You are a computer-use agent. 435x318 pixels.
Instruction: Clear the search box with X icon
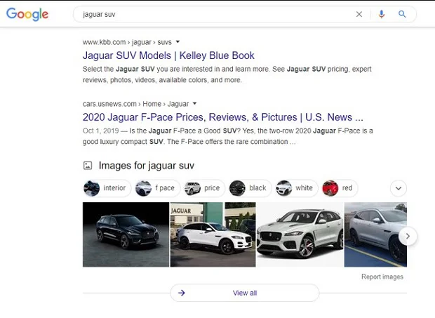pyautogui.click(x=359, y=14)
